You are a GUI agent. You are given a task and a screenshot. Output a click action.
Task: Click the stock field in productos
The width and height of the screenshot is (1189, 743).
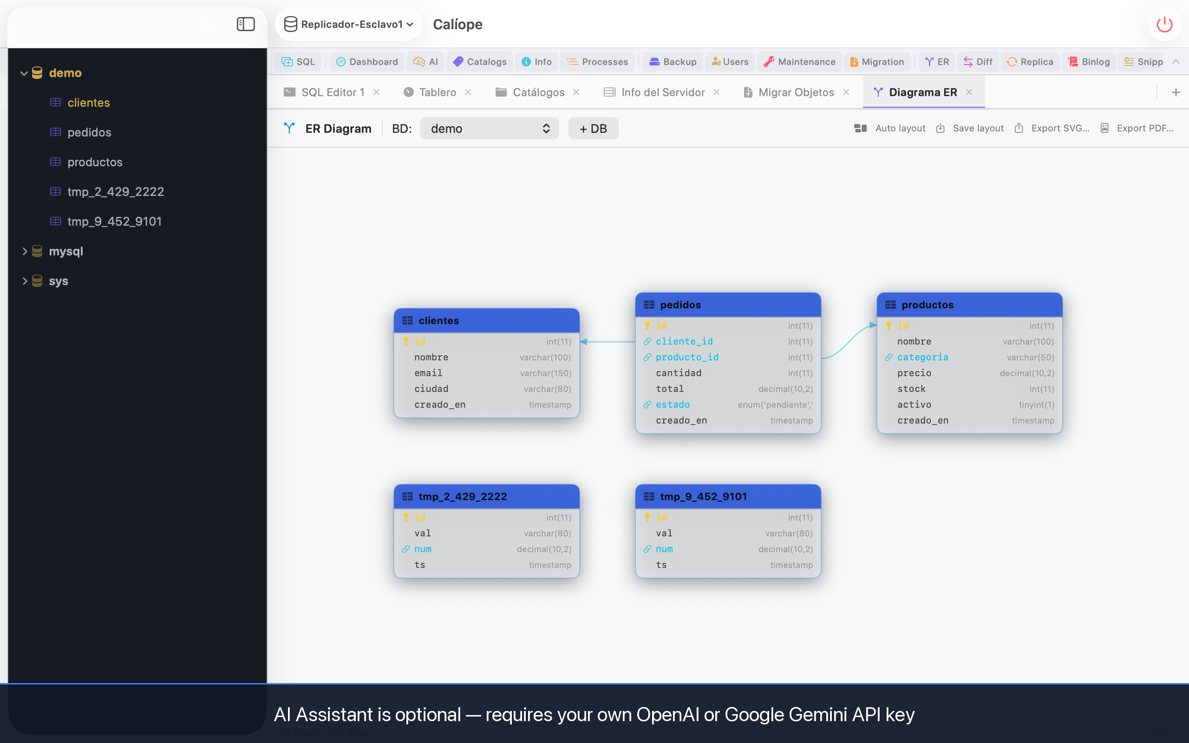pos(969,389)
